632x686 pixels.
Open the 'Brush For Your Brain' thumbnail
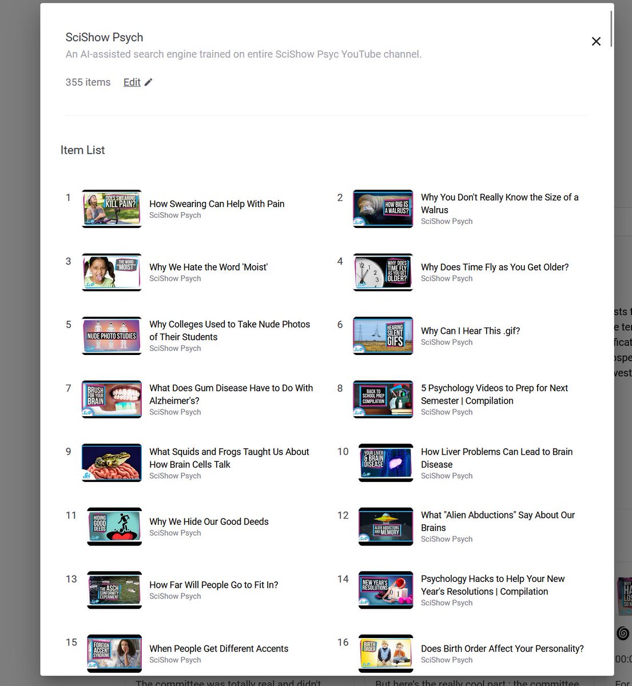tap(112, 399)
